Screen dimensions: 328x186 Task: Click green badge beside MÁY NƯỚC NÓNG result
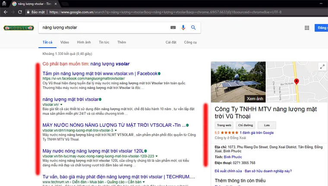pos(187,125)
